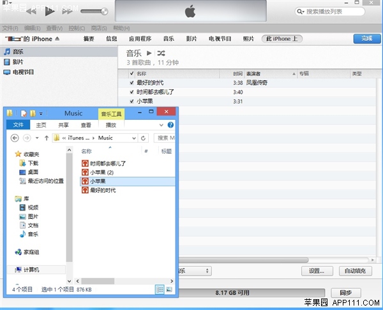The image size is (383, 310).
Task: Click the shuffle icon beside 音乐 heading
Action: [x=161, y=53]
